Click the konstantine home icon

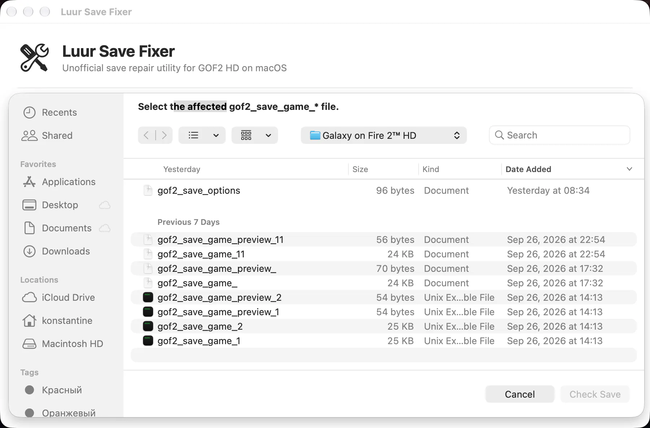pos(29,321)
